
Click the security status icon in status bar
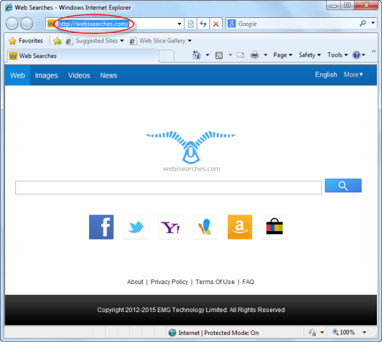click(x=313, y=332)
